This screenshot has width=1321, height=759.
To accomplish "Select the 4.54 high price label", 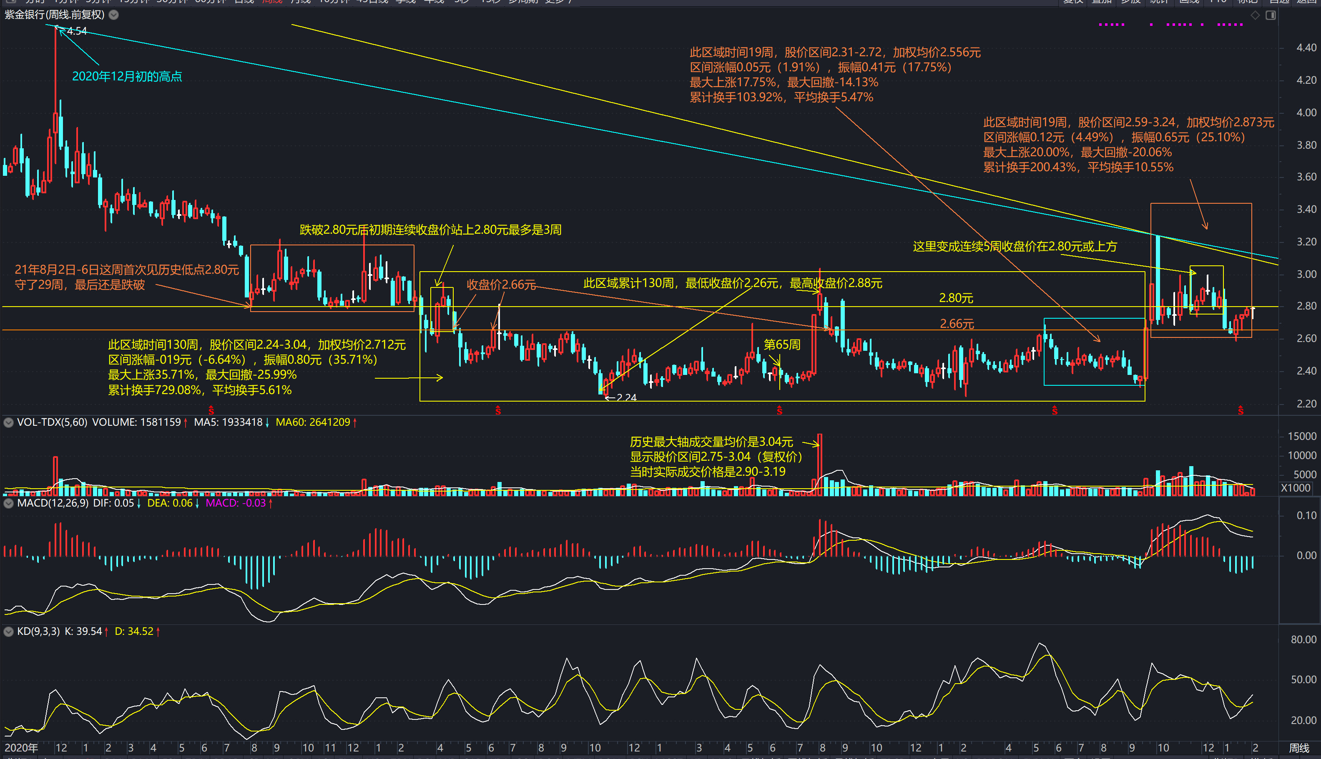I will pos(77,31).
